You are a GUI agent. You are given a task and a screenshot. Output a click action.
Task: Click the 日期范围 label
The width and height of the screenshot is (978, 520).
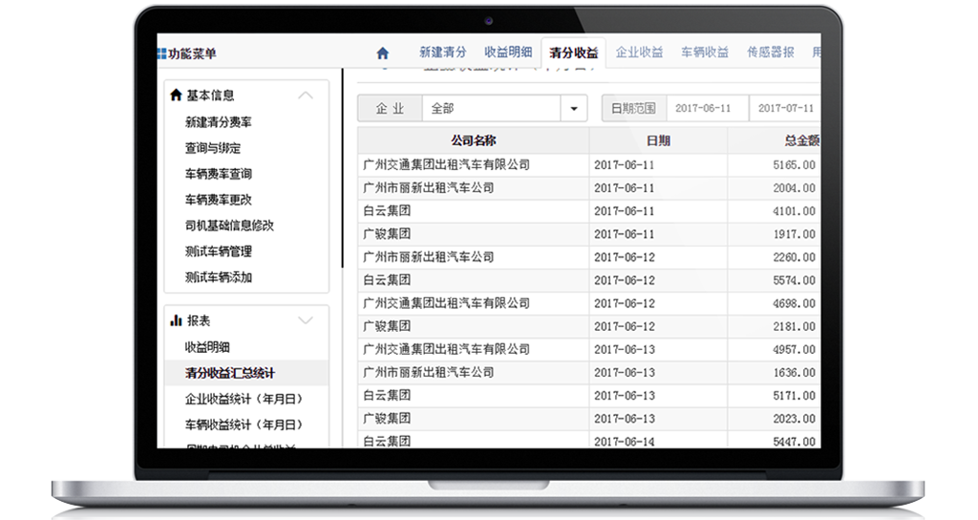point(634,109)
